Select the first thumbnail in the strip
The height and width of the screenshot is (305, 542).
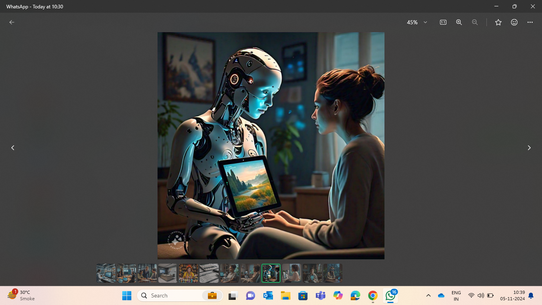pyautogui.click(x=106, y=273)
